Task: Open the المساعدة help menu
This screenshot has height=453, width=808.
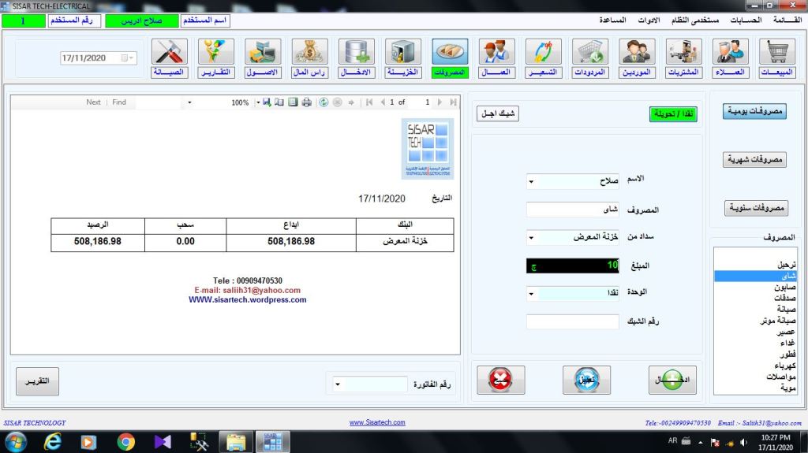Action: (x=608, y=20)
